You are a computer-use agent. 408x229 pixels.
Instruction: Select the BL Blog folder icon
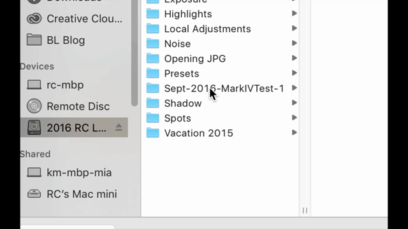[x=34, y=40]
